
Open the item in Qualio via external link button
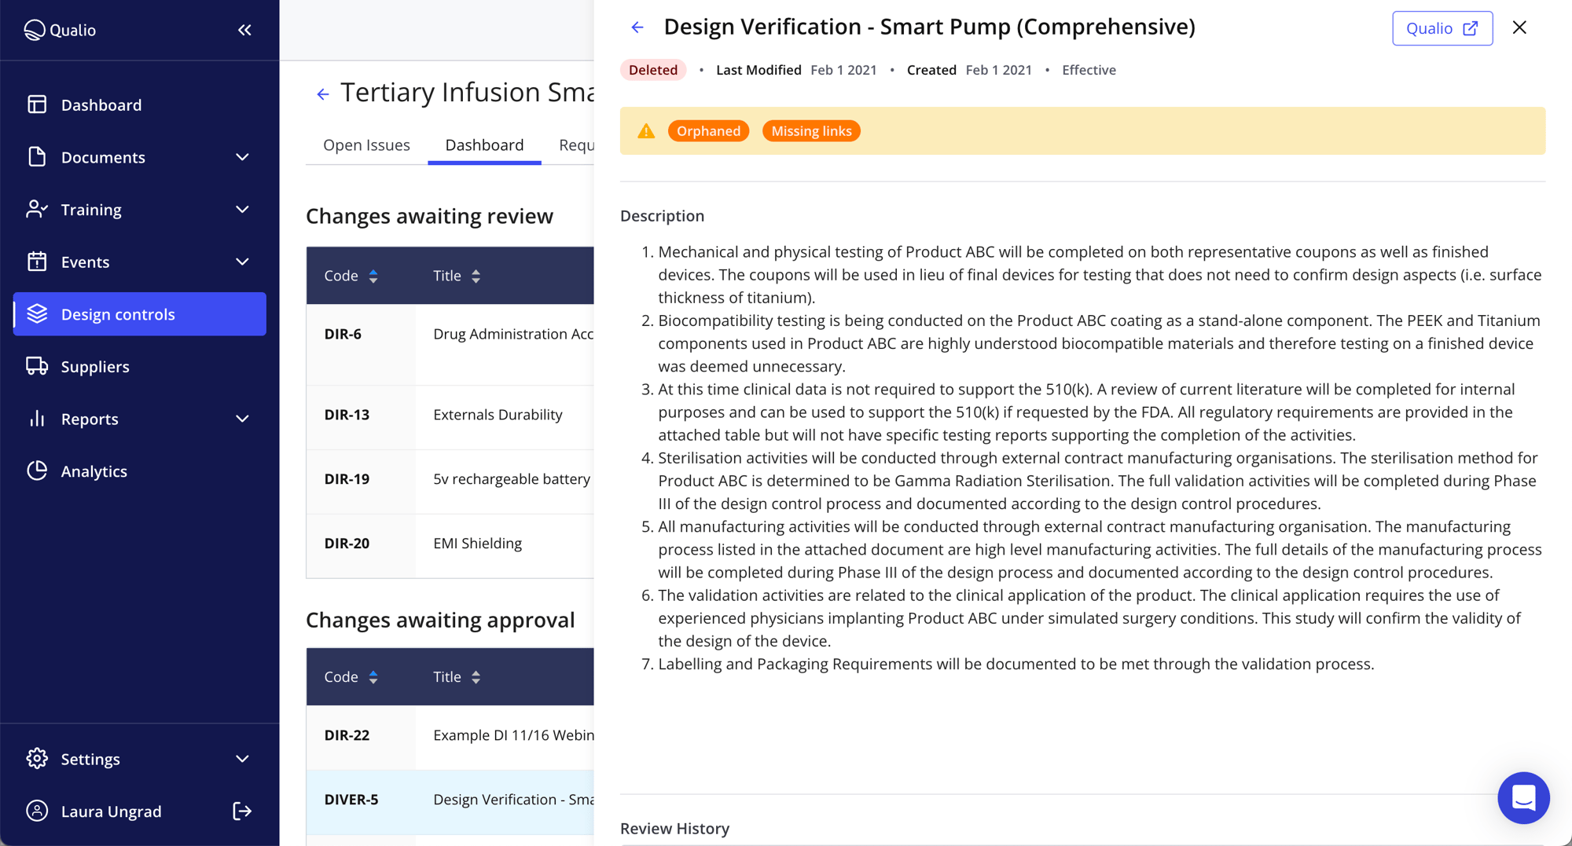pyautogui.click(x=1442, y=28)
